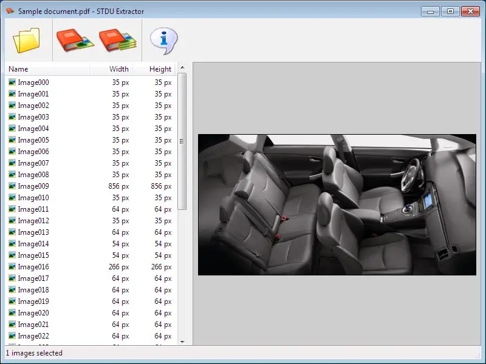Select Image020 in the list
The image size is (486, 364).
[91, 313]
